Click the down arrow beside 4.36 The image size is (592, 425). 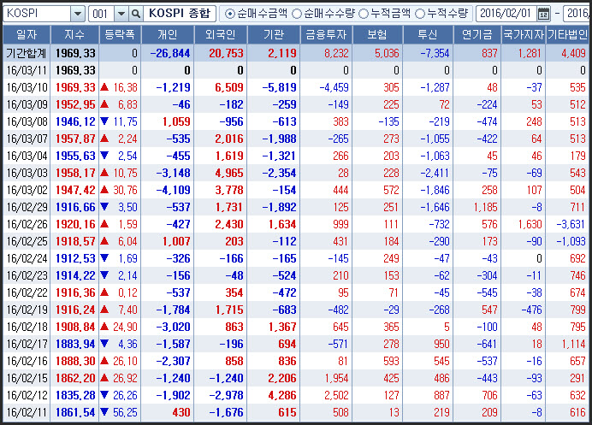[104, 344]
